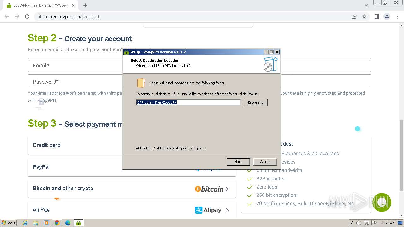Click the C:\Program Files\ZoogVPN path field
Screen dimensions: 404x227
(x=188, y=102)
